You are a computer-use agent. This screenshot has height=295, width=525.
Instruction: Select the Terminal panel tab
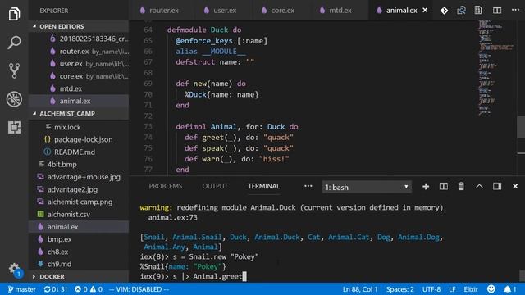(x=264, y=186)
